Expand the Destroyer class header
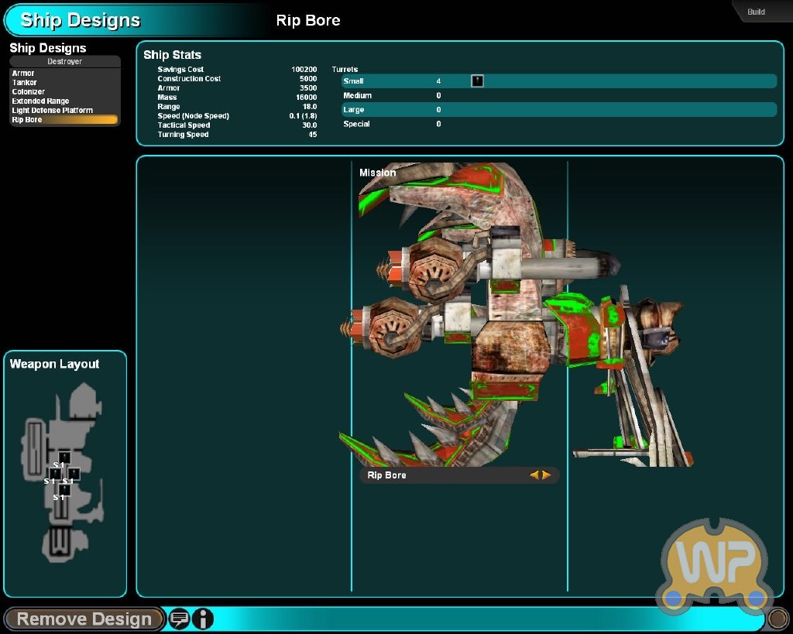The image size is (793, 634). 64,62
